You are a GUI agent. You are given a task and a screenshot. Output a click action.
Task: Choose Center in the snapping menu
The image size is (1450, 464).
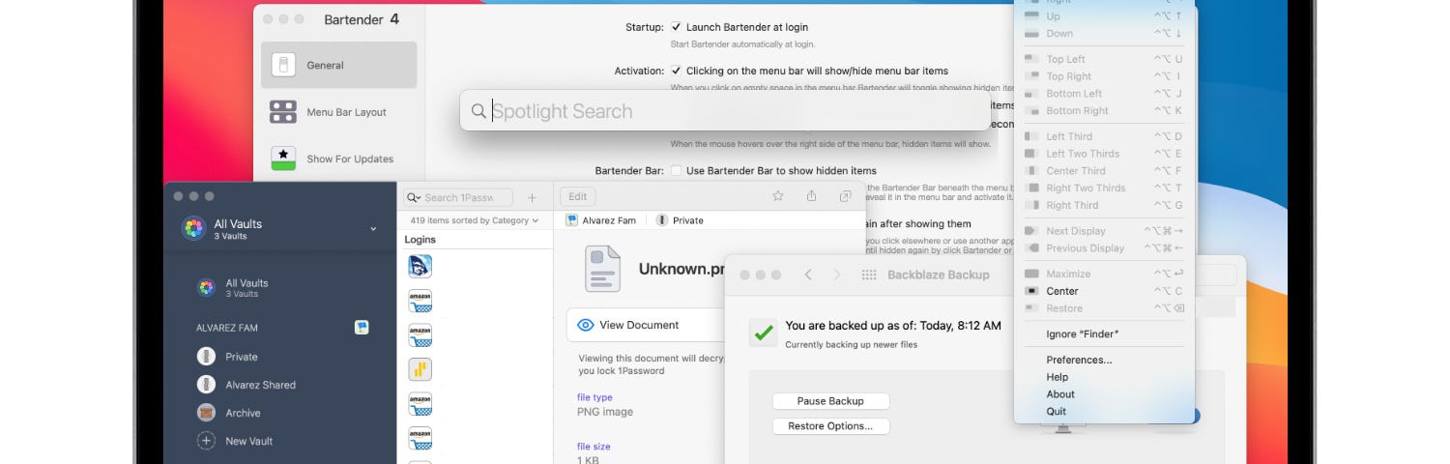coord(1104,291)
